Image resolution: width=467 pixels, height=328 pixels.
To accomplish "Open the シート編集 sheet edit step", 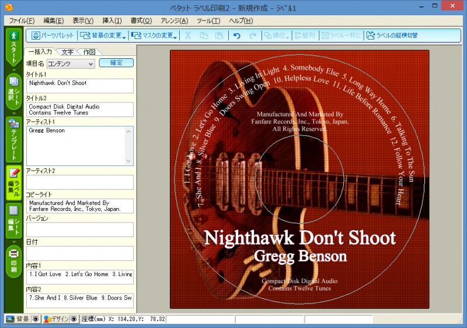I will pyautogui.click(x=13, y=220).
